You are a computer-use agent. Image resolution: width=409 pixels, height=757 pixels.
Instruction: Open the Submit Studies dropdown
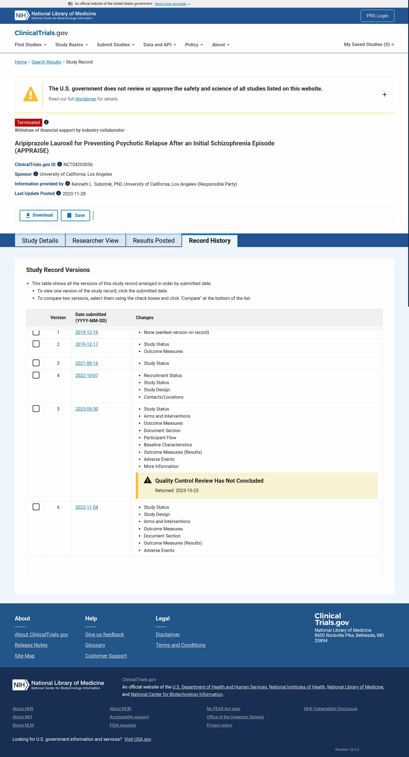tap(116, 45)
